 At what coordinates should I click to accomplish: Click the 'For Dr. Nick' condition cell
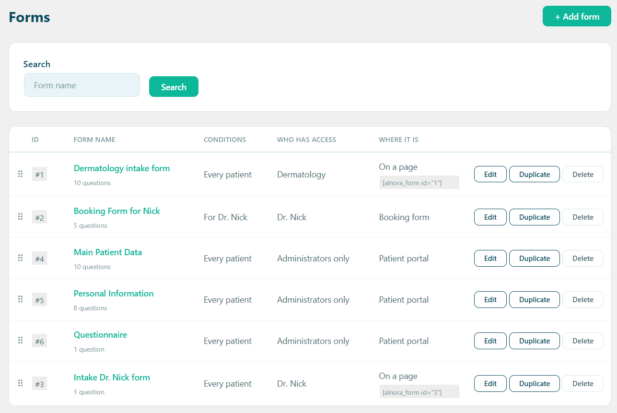pos(225,217)
